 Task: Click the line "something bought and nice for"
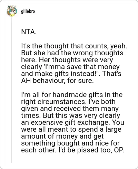tap(70, 143)
